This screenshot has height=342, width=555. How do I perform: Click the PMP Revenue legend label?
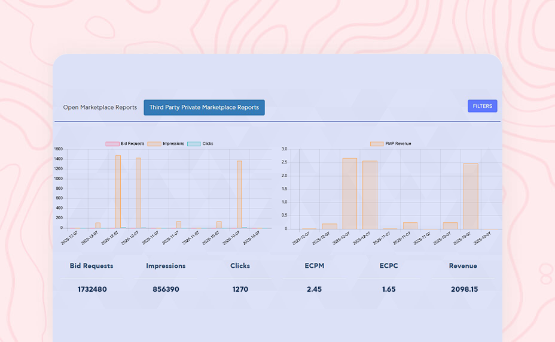click(398, 144)
